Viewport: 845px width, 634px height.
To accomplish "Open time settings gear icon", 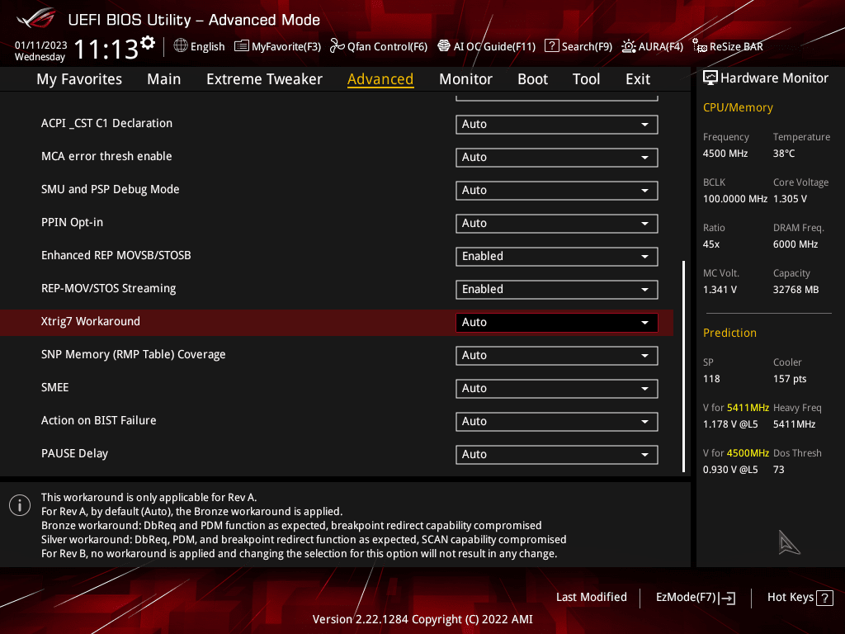I will click(147, 43).
